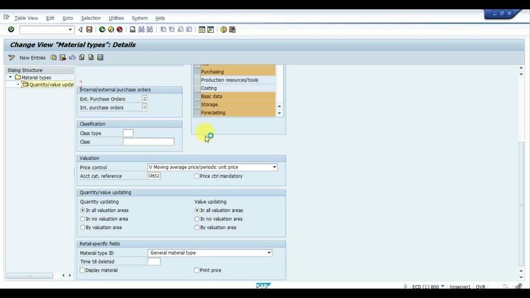Screen dimensions: 530x298
Task: Select the Purchasing row selector
Action: tap(197, 72)
